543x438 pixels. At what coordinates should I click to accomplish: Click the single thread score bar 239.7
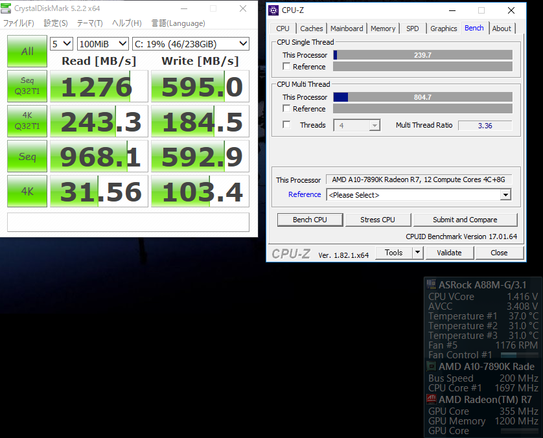(422, 55)
